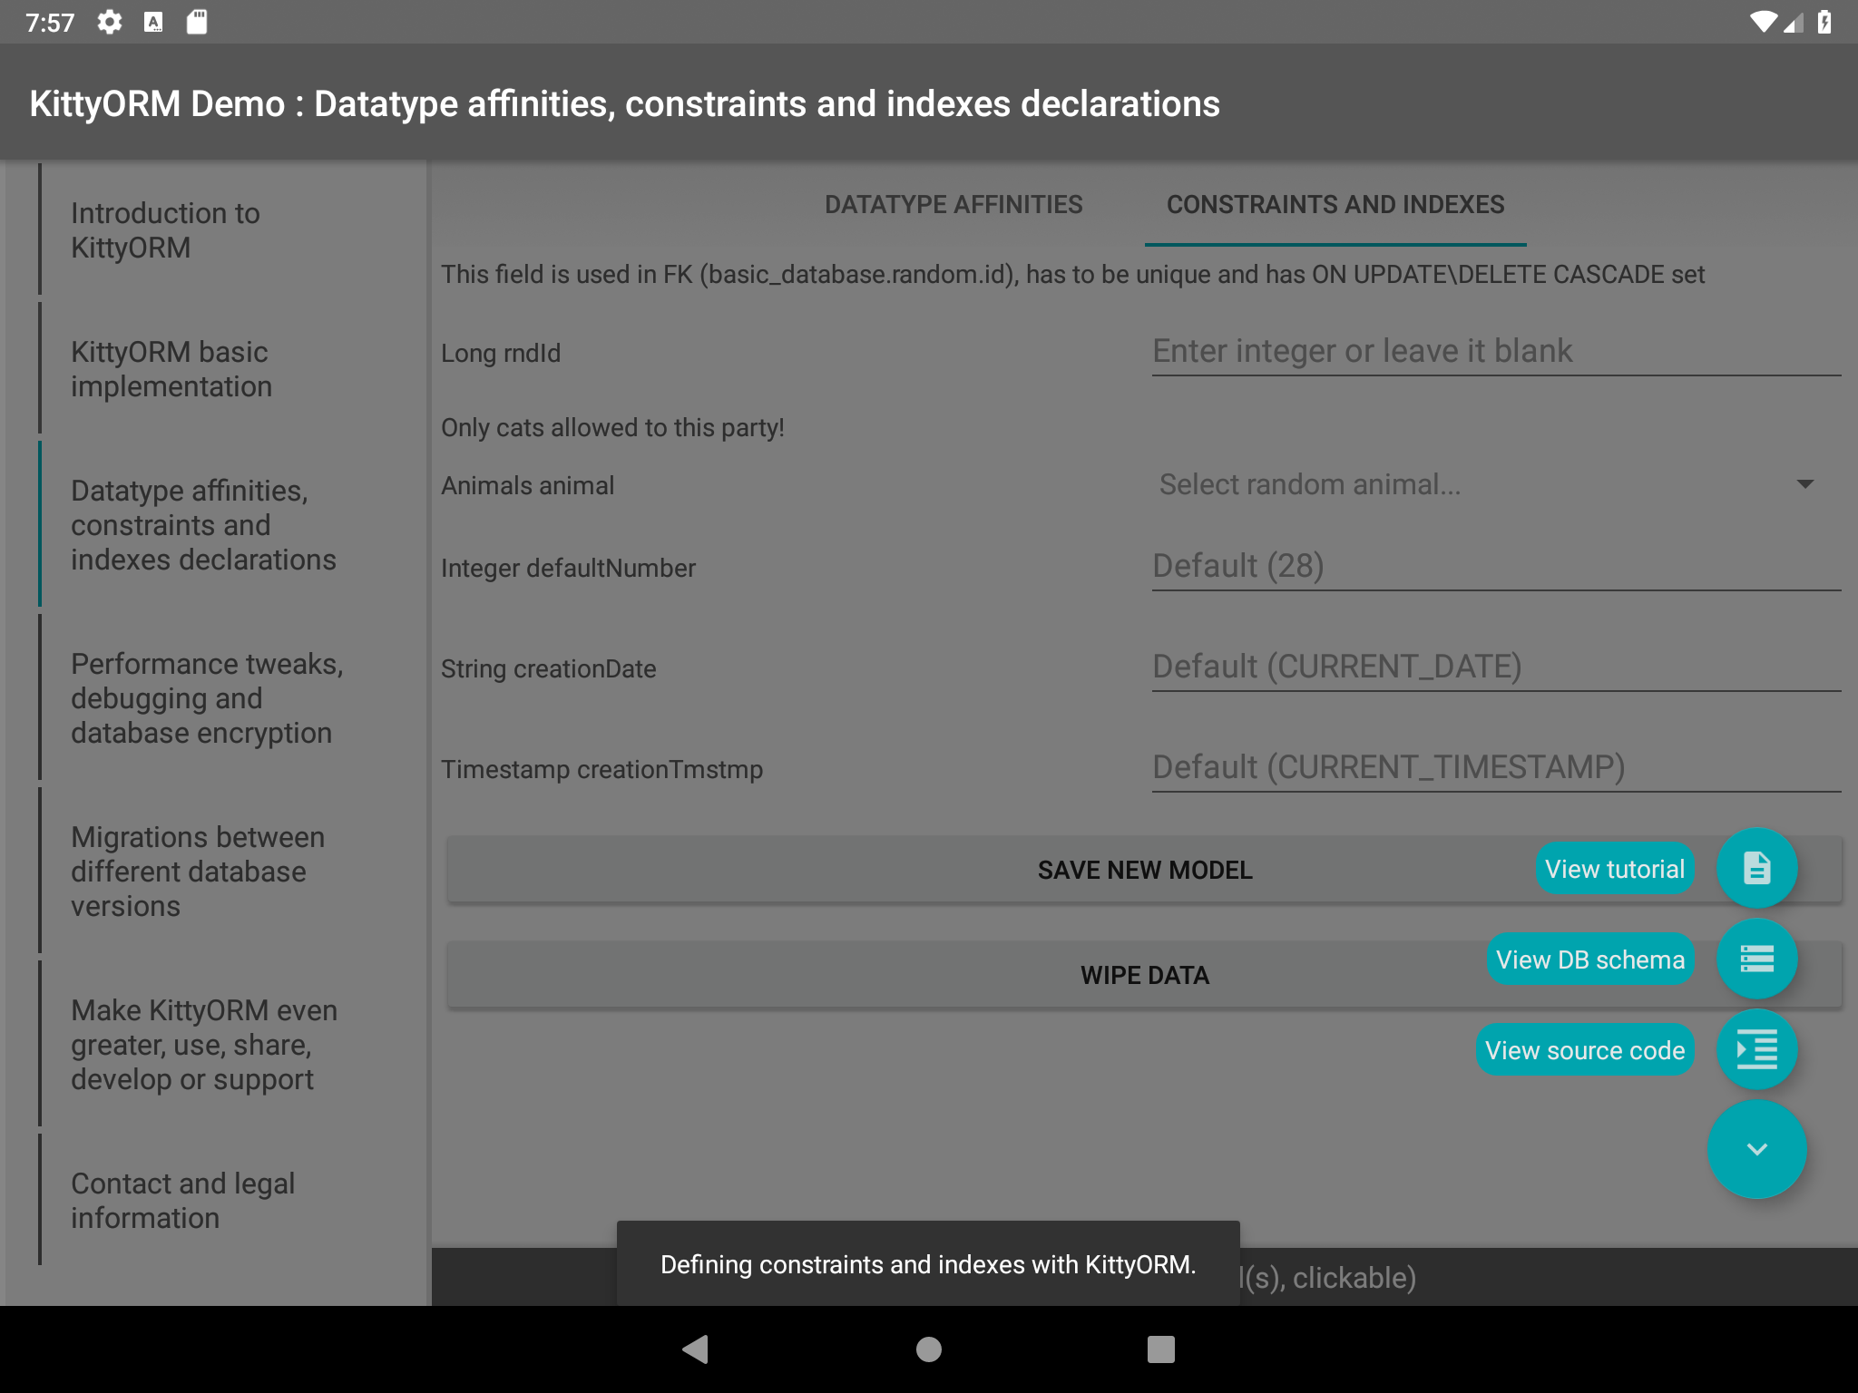Tap the settings gear status bar icon
The image size is (1858, 1393).
pos(110,22)
